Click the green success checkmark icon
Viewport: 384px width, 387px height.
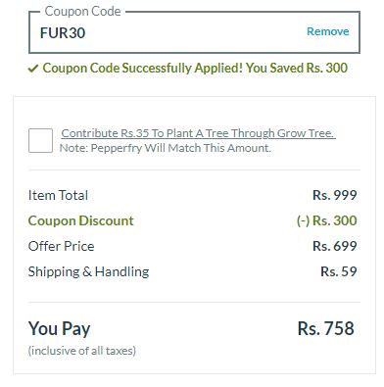33,69
